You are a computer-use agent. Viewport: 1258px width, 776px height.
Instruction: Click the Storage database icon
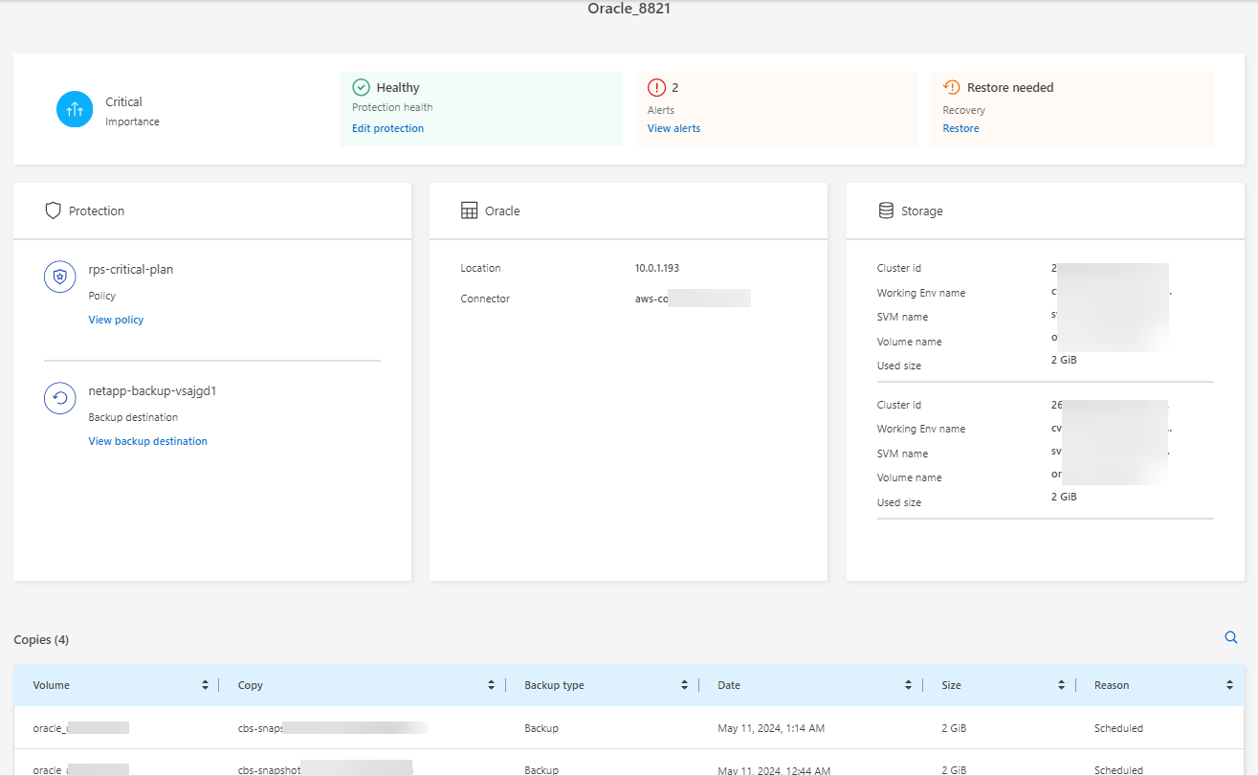click(x=886, y=211)
